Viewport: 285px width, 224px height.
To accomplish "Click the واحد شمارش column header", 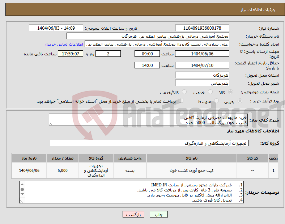I will tap(130, 158).
